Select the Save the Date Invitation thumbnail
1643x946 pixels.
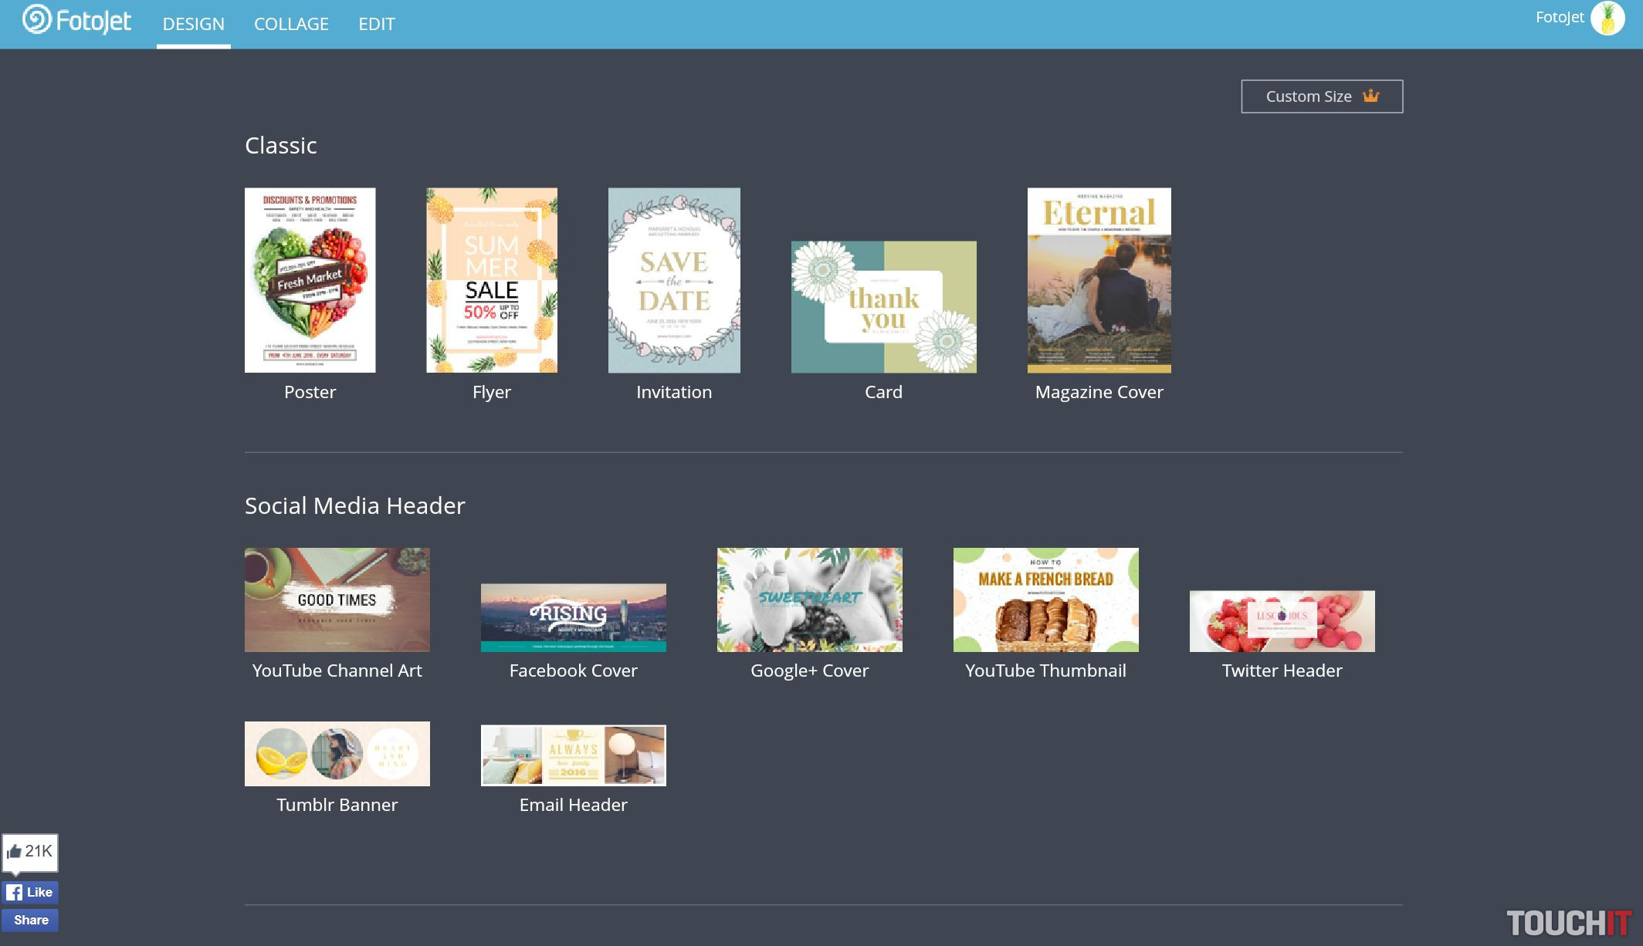click(673, 280)
